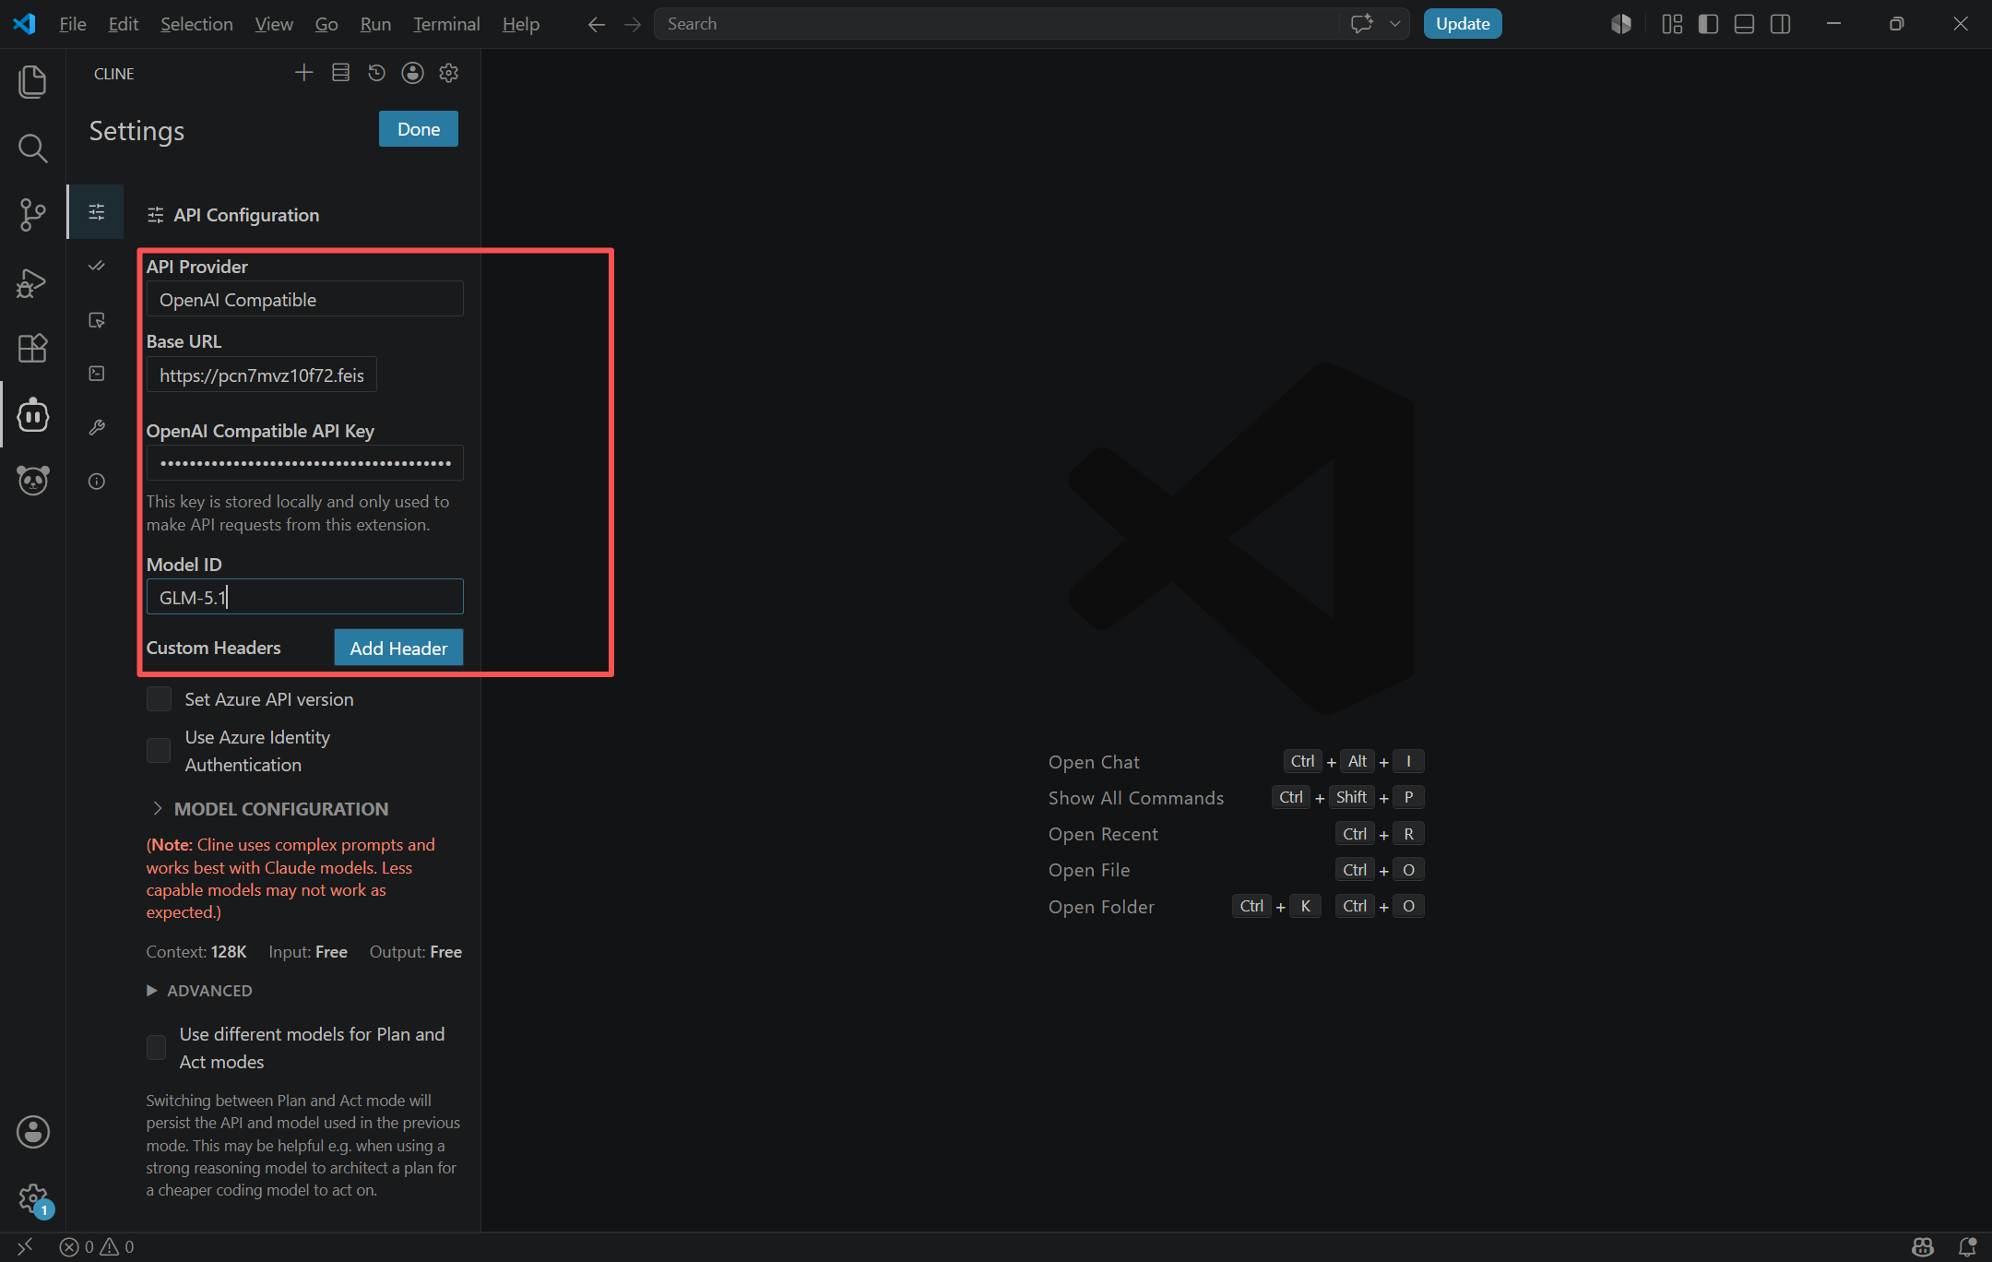Open the chat icon beside the search bar
The width and height of the screenshot is (1992, 1262).
(x=1362, y=24)
